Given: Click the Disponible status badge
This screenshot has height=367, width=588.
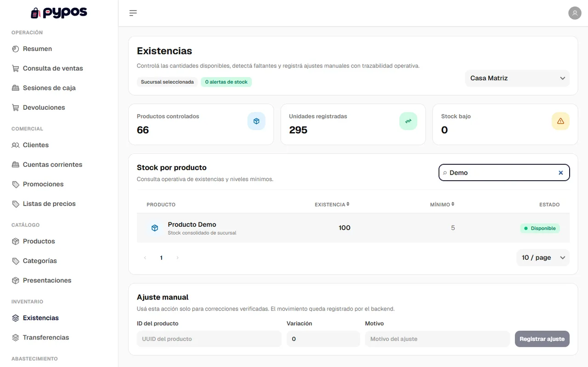Looking at the screenshot, I should 540,228.
